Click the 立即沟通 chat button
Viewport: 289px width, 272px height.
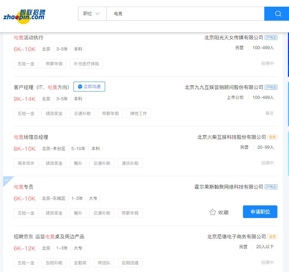coord(89,87)
